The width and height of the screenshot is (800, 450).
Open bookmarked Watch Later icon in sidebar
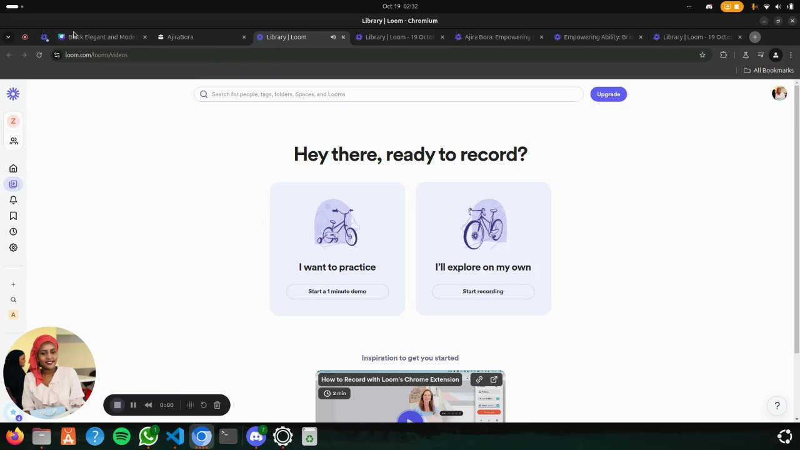13,216
